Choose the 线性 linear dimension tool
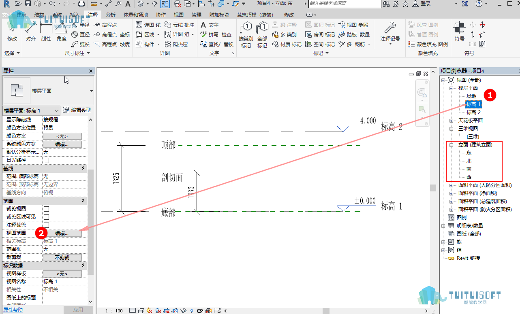The image size is (520, 314). click(x=46, y=32)
